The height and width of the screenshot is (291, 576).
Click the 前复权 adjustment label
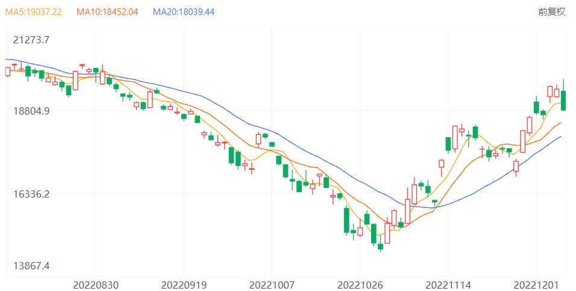pos(551,12)
